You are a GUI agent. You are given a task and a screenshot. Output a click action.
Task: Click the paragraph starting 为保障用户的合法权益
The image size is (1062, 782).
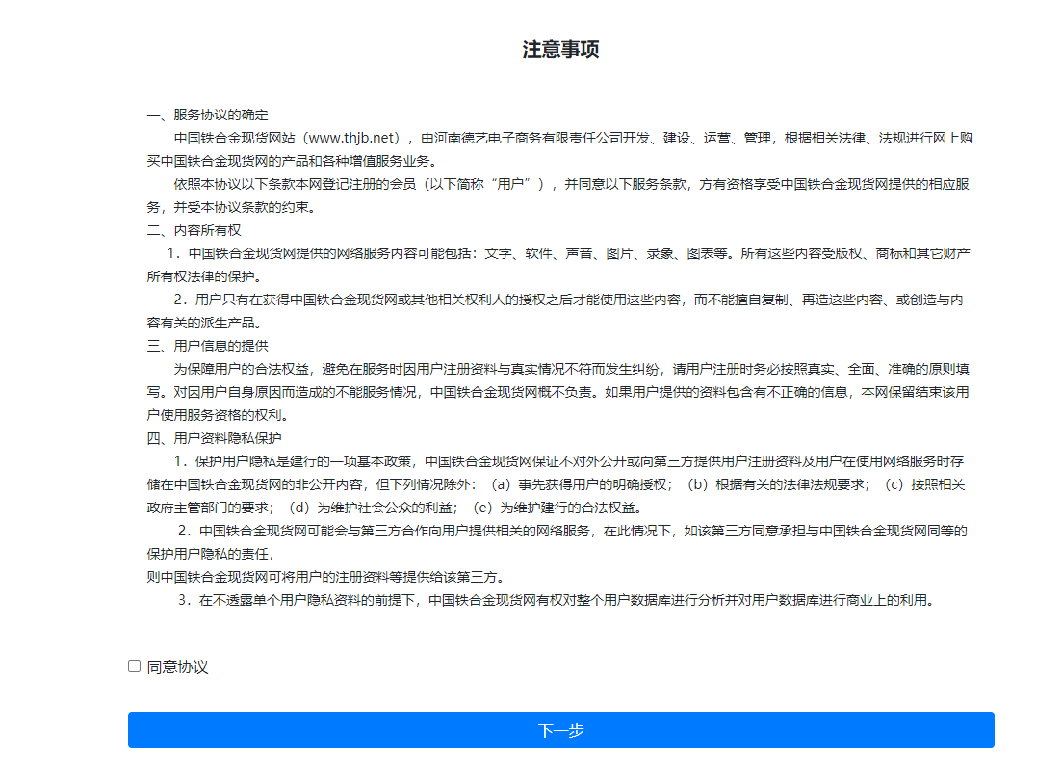[558, 369]
